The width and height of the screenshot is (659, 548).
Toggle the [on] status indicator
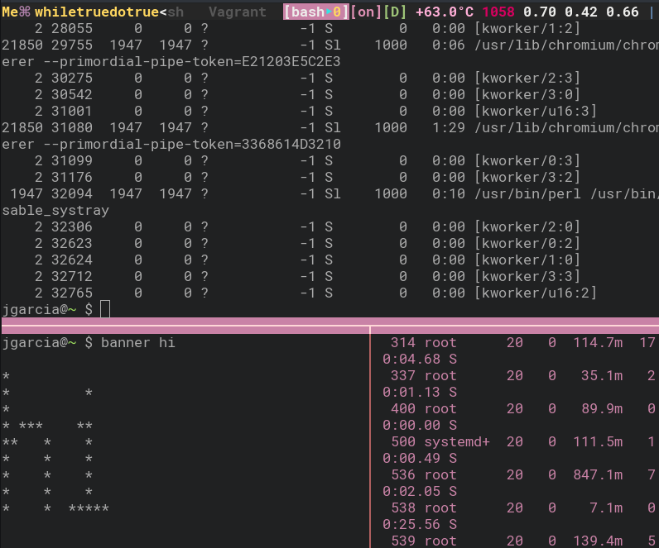tap(365, 12)
